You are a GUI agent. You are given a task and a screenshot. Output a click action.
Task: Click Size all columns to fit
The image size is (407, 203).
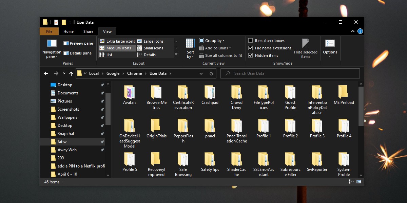[220, 55]
